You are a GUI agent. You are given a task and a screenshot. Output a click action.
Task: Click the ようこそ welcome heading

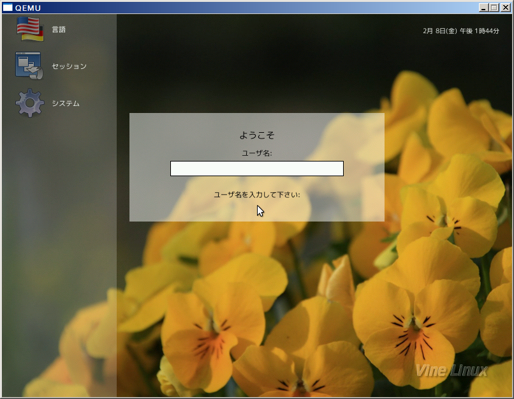coord(257,135)
